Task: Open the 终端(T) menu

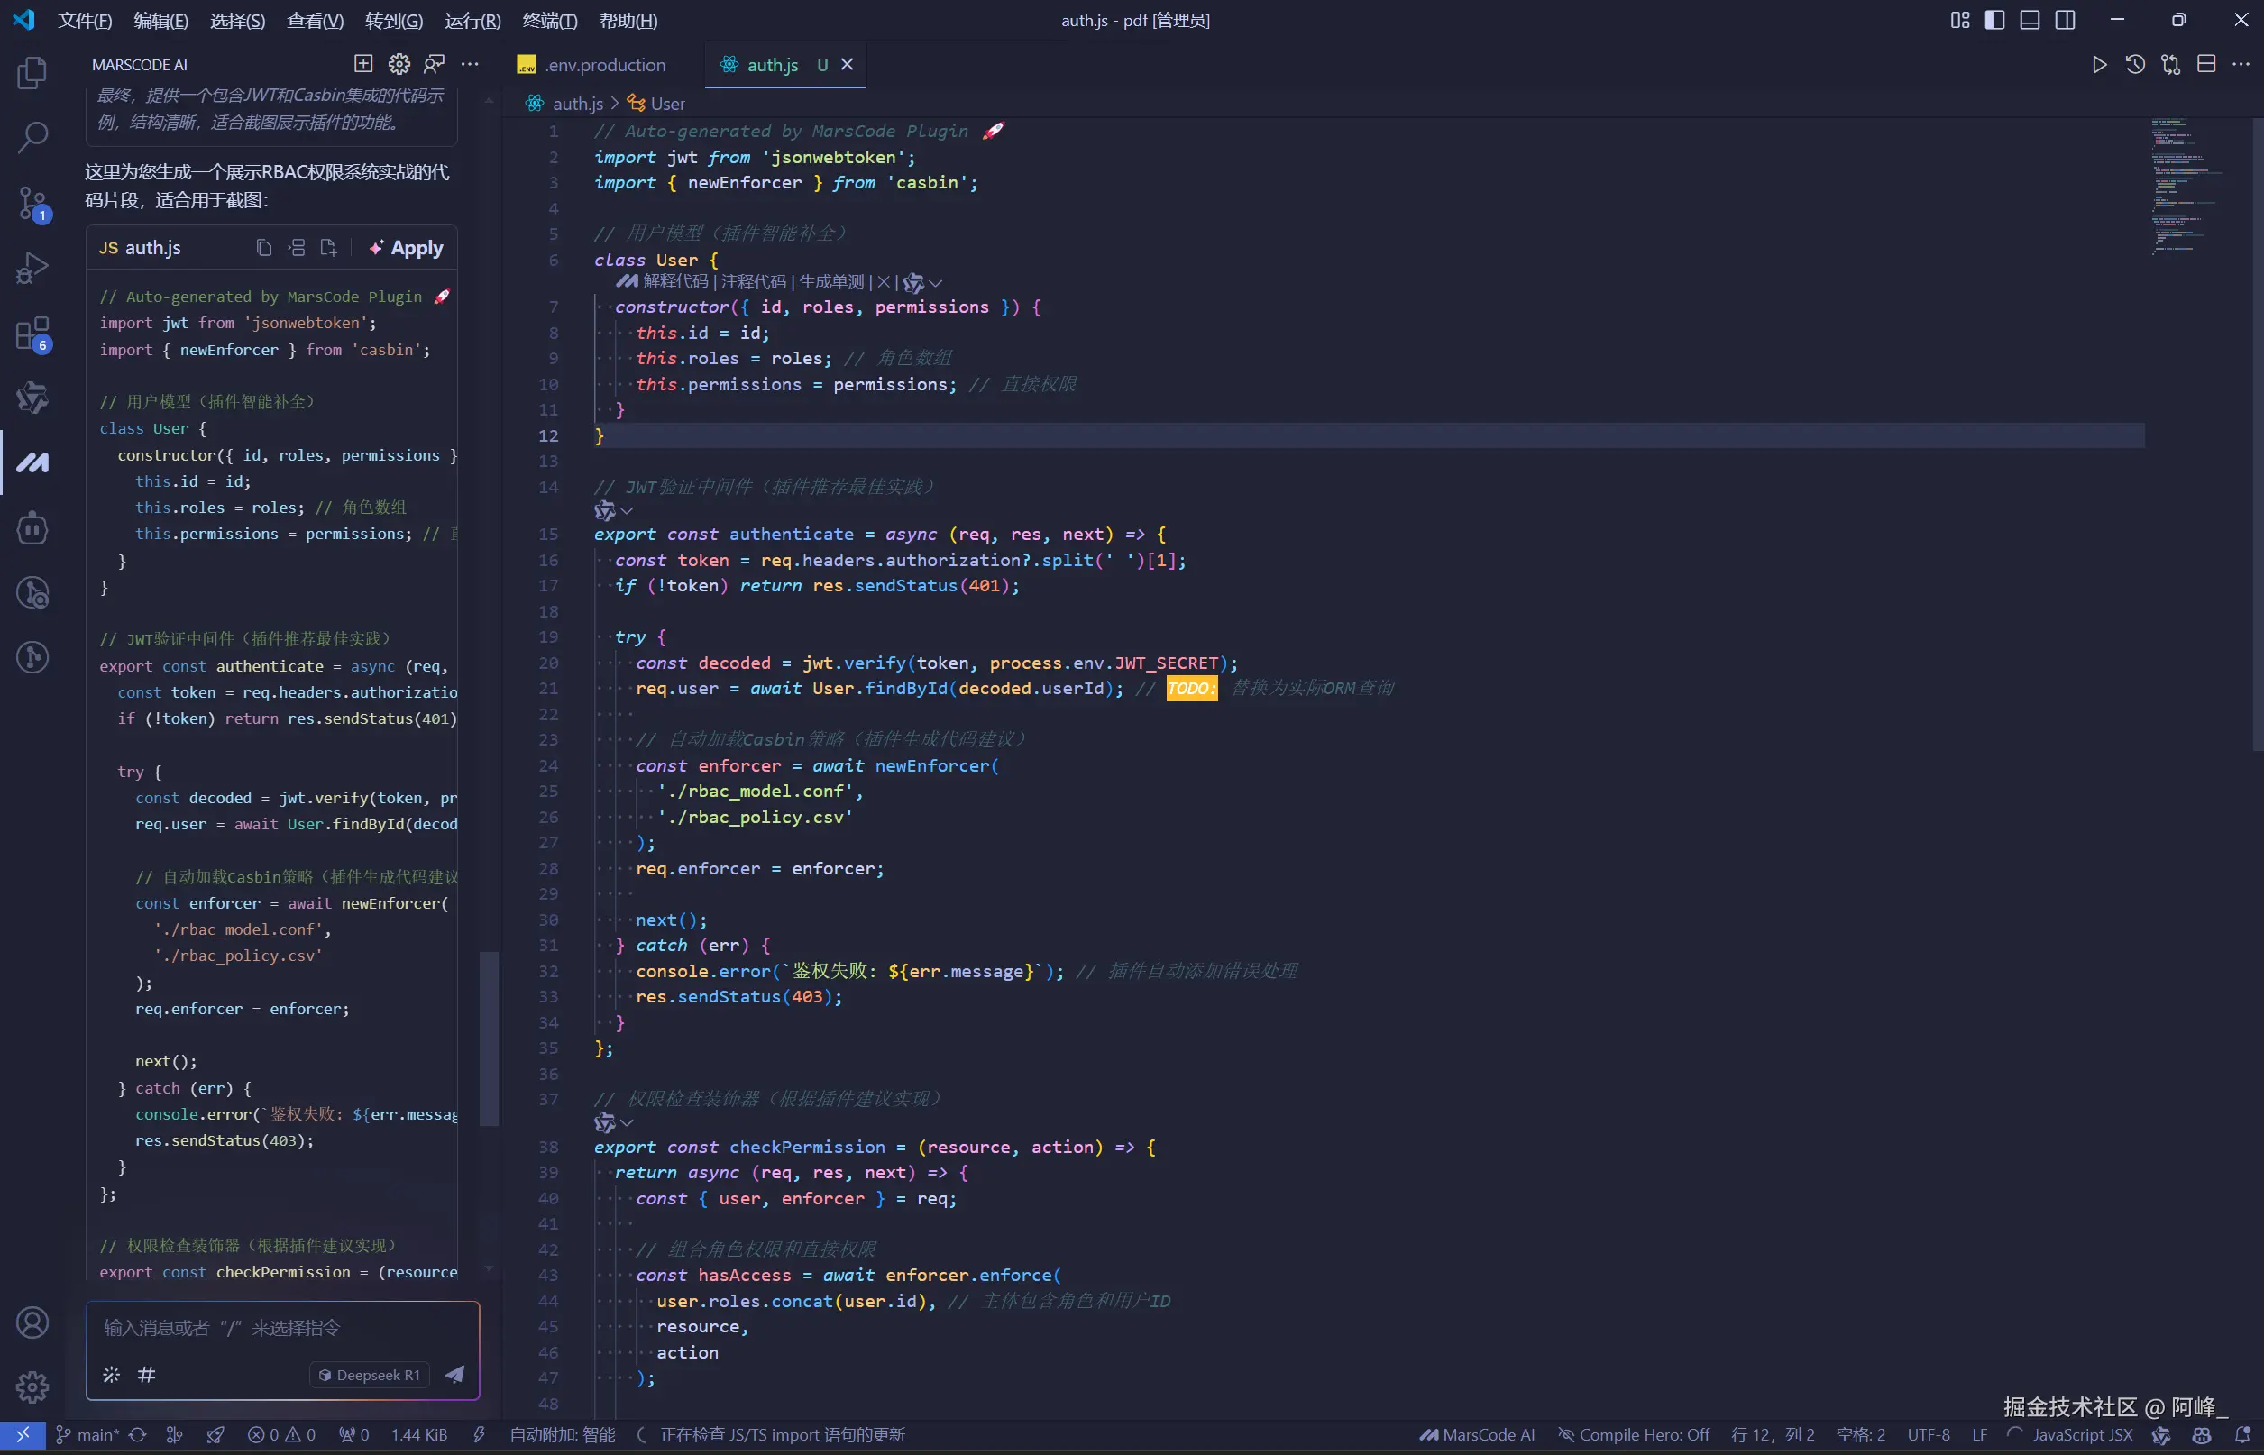Action: (550, 20)
